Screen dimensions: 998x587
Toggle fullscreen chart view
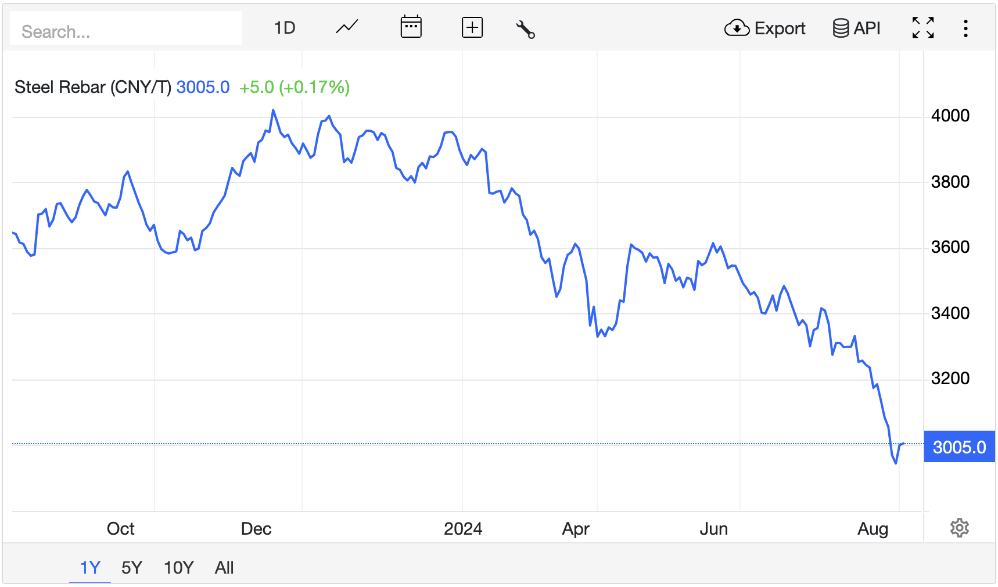click(x=922, y=28)
